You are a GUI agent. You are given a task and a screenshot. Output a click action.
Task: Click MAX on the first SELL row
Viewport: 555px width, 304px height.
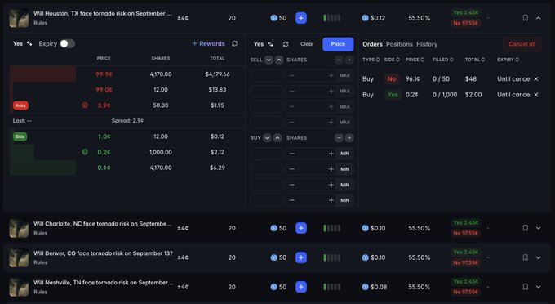tap(344, 75)
